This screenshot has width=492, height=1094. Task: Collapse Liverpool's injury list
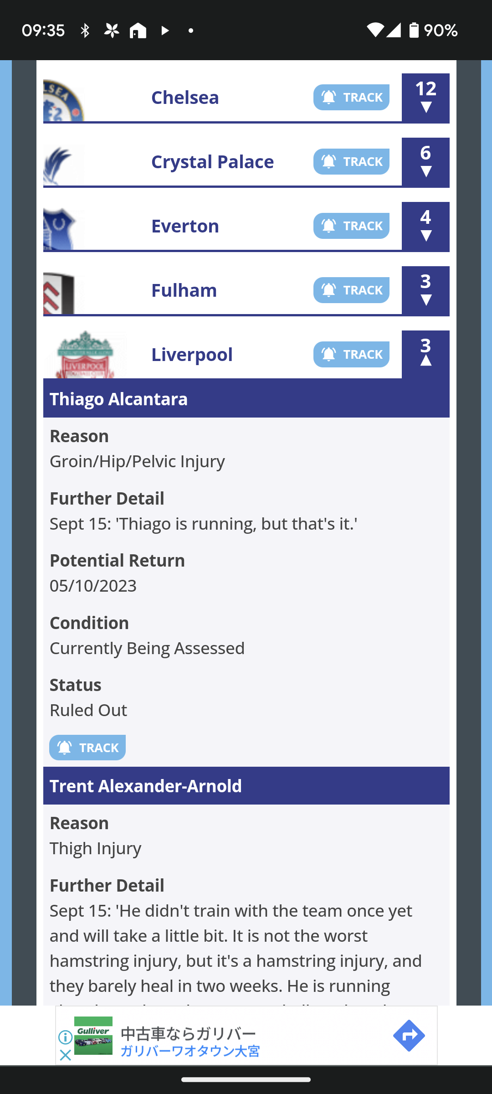click(x=425, y=353)
